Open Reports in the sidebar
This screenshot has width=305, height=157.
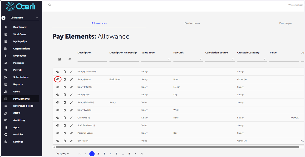(x=18, y=84)
